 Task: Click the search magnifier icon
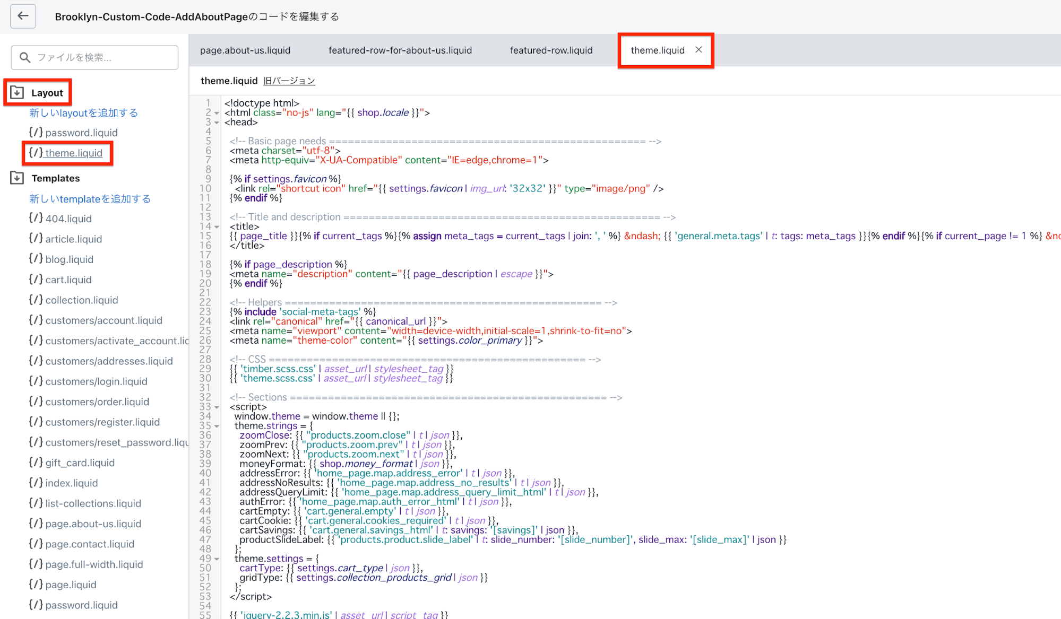[x=25, y=57]
